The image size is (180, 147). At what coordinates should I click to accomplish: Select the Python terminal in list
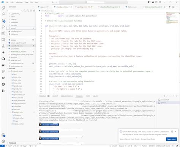pyautogui.click(x=168, y=103)
